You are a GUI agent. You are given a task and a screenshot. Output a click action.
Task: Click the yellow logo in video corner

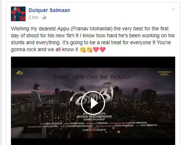[x=19, y=72]
